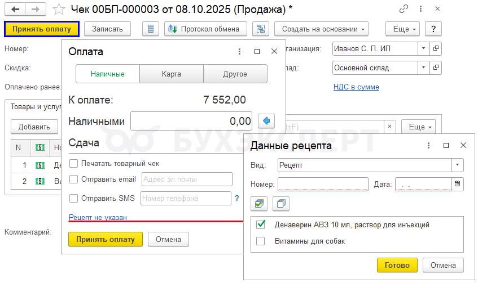Click Готово in recipe dialog

[397, 265]
